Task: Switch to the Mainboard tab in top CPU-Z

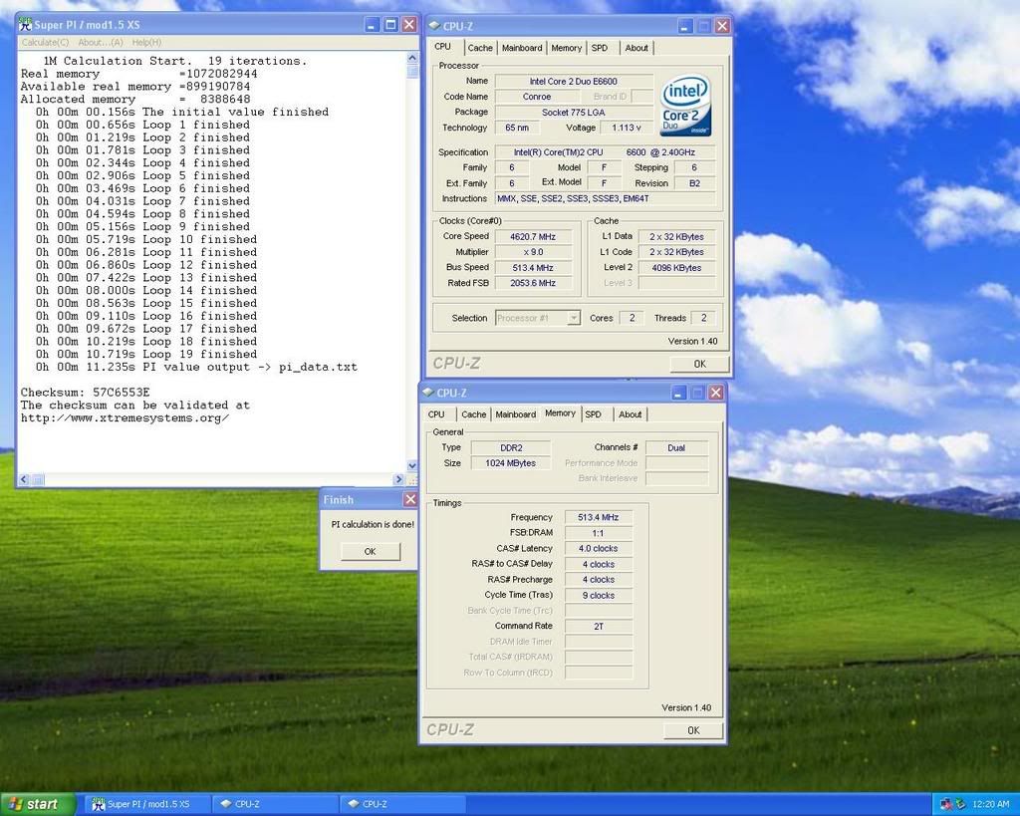Action: [522, 48]
